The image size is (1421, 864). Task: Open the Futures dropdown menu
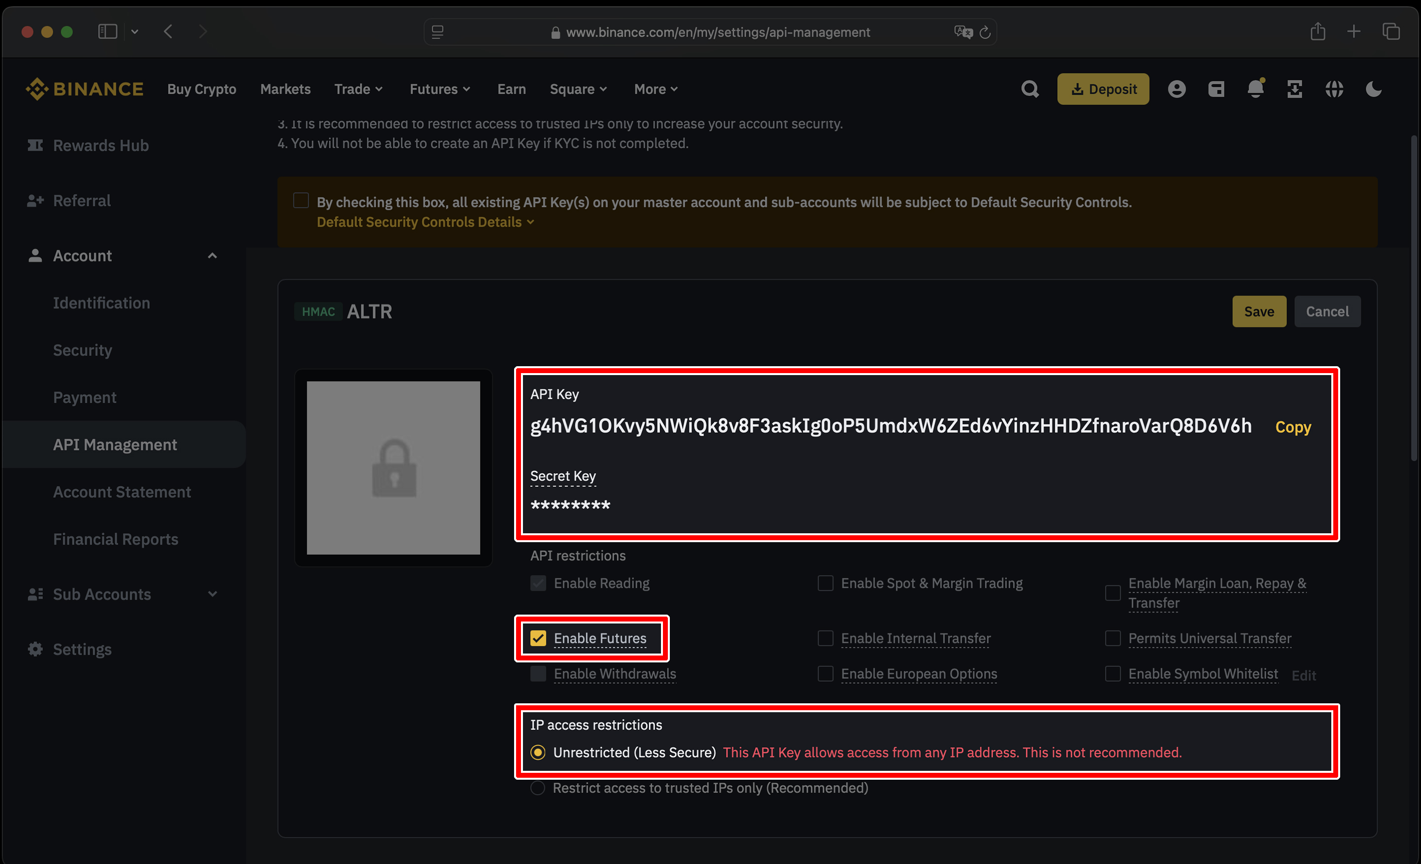tap(440, 89)
